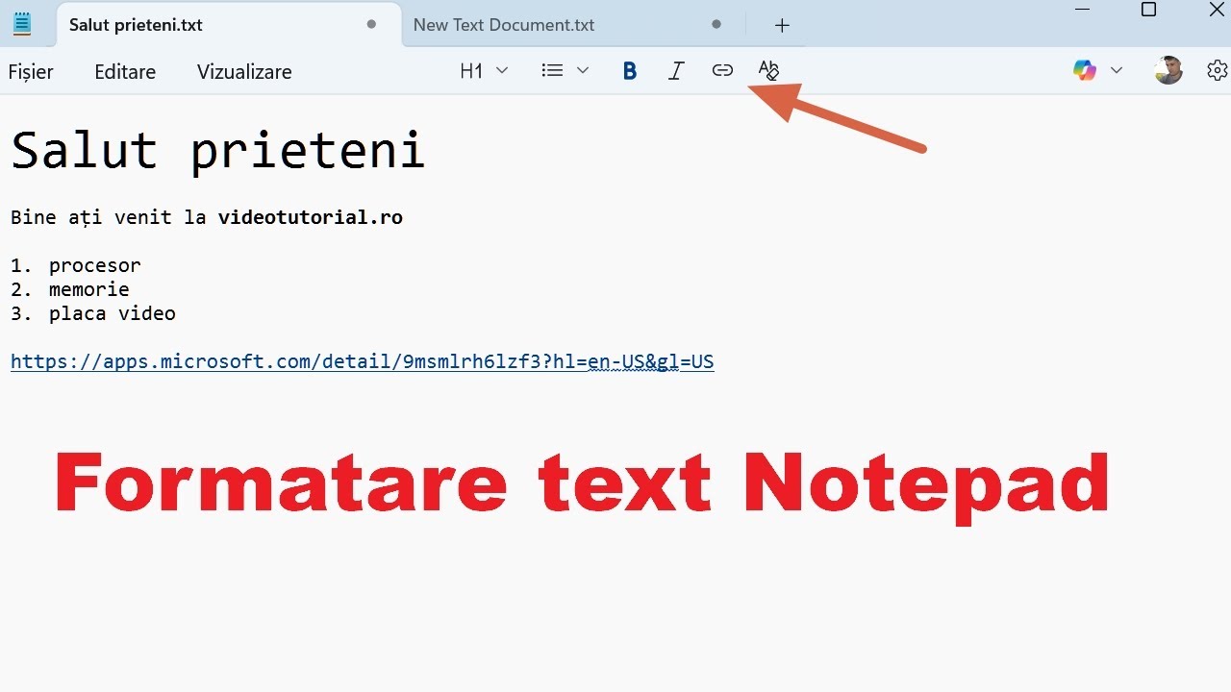Click the list bullets icon
This screenshot has height=692, width=1231.
[552, 71]
